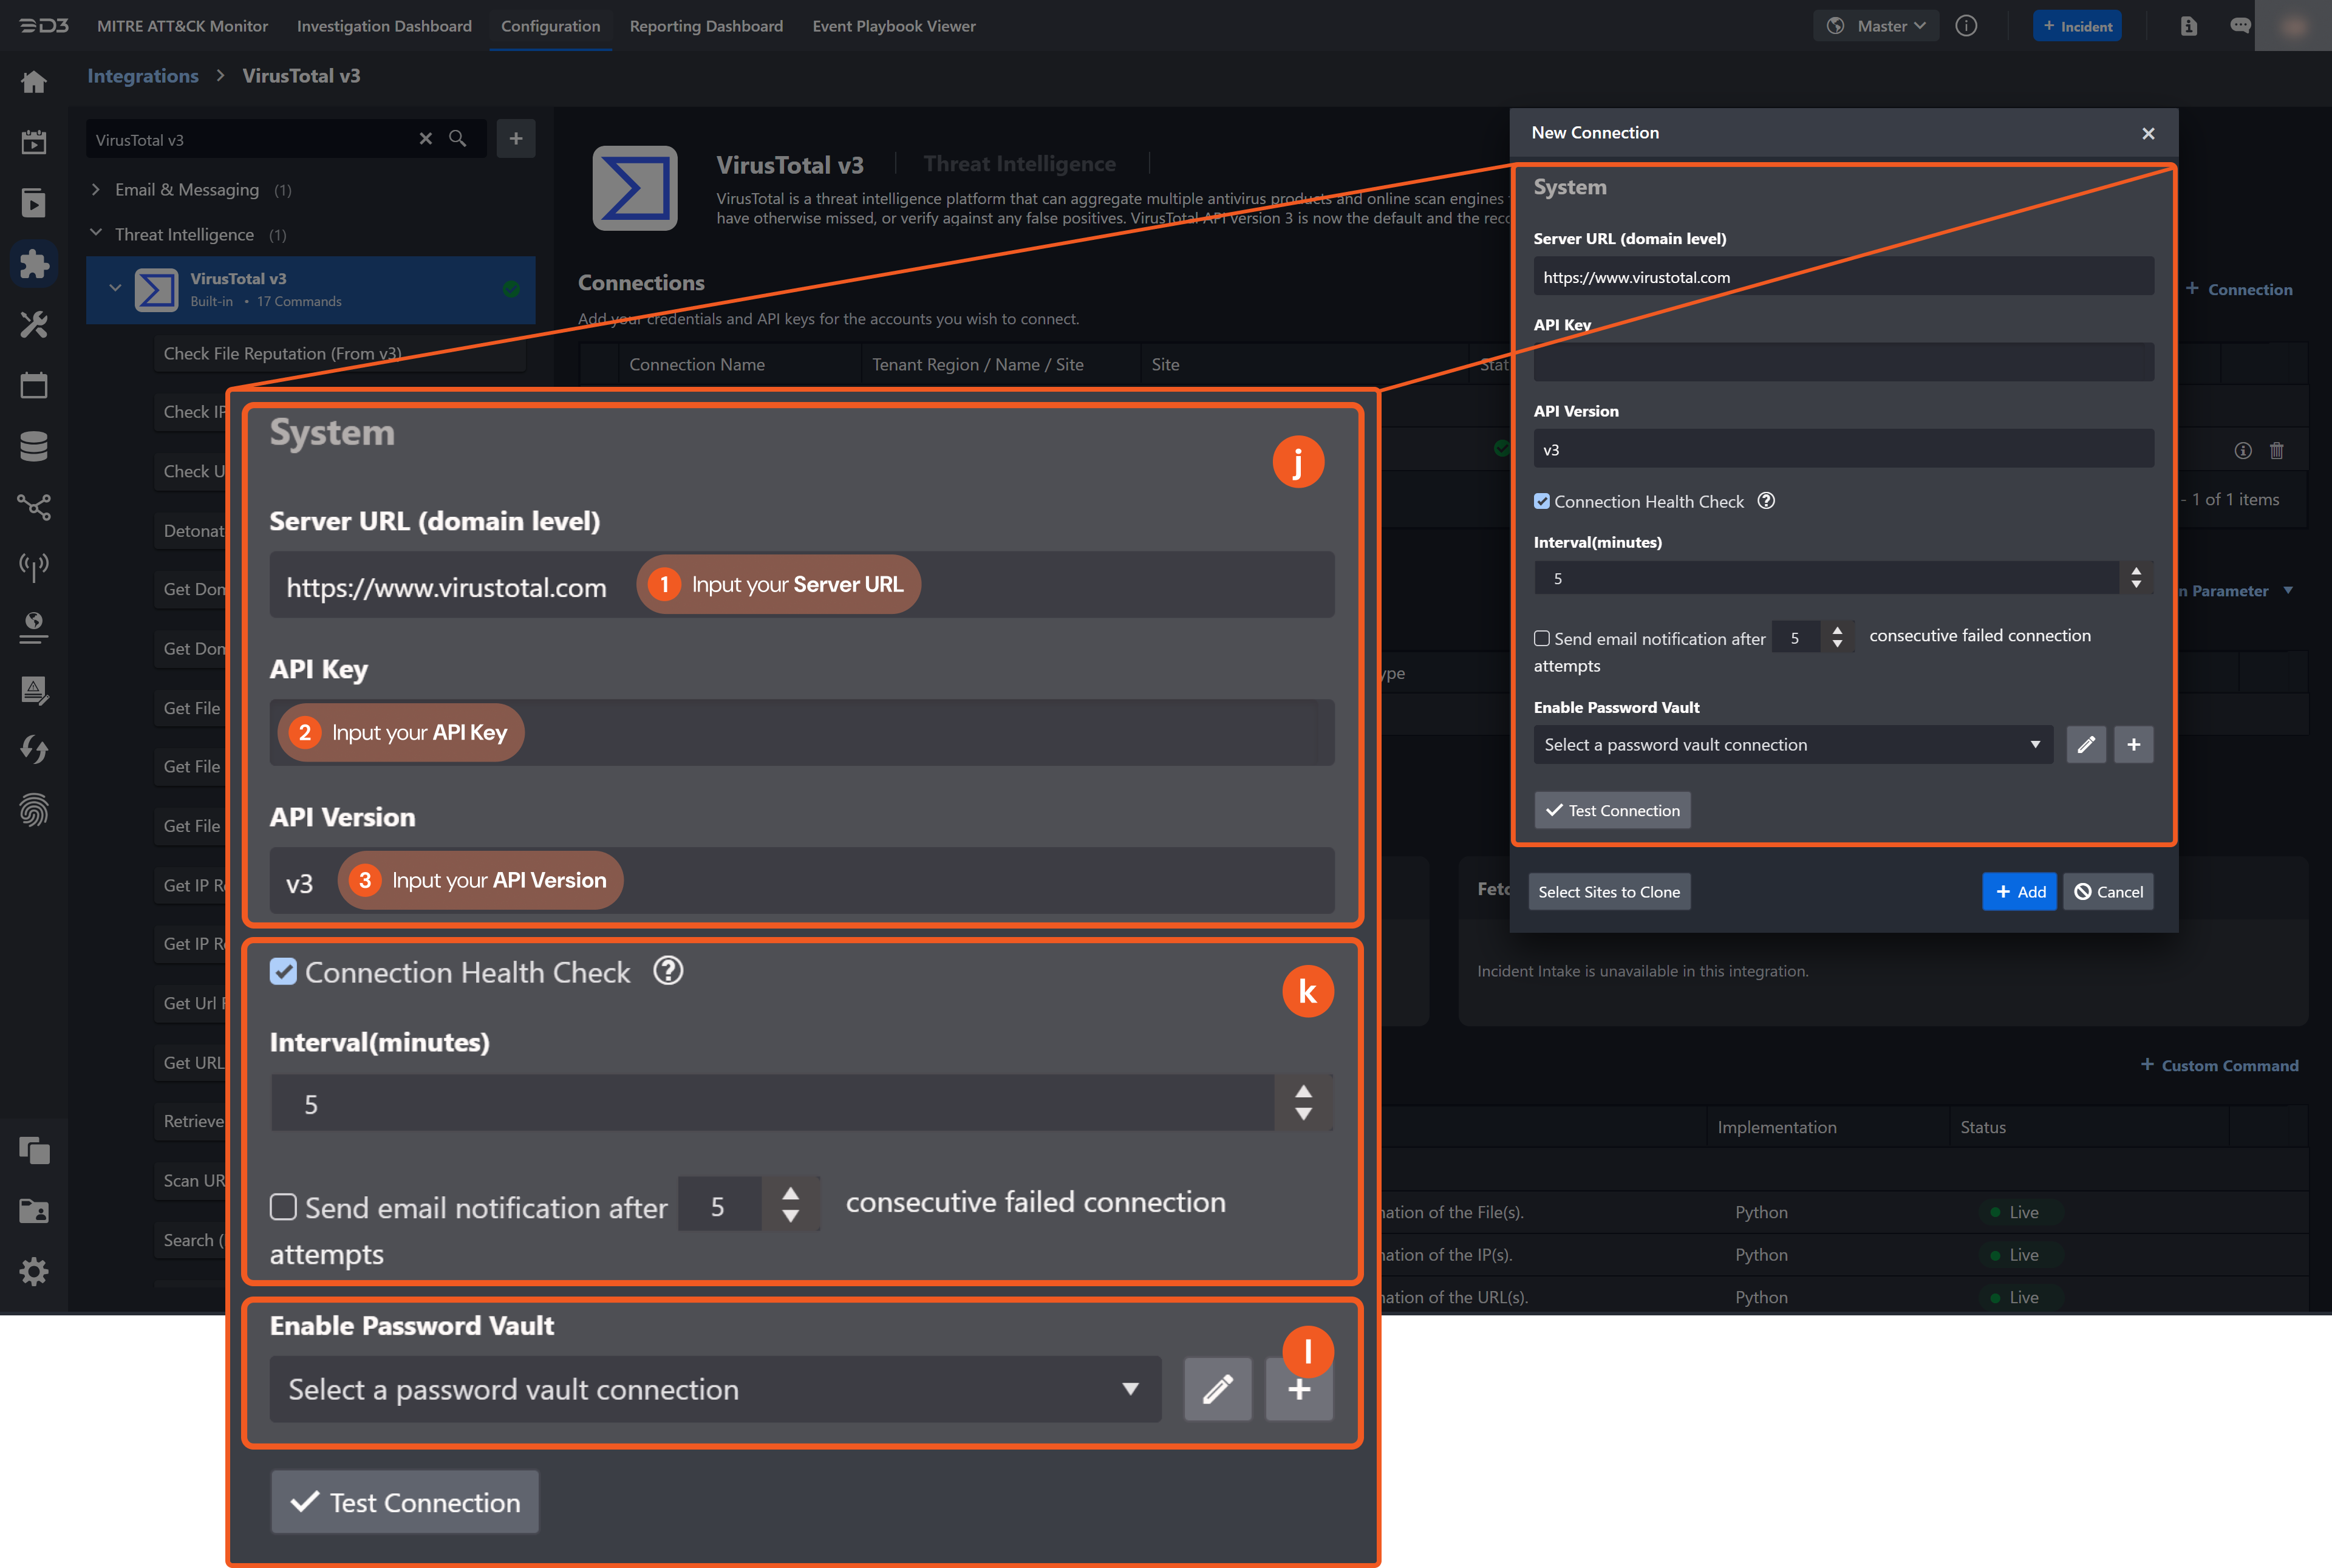Click the fingerprint icon in the sidebar
Screen dimensions: 2332x1568
[34, 810]
